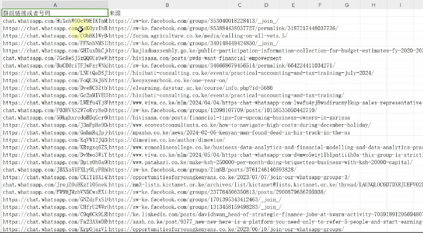Click cell with WhatsApp link FoQU3kJ6N

[55, 80]
